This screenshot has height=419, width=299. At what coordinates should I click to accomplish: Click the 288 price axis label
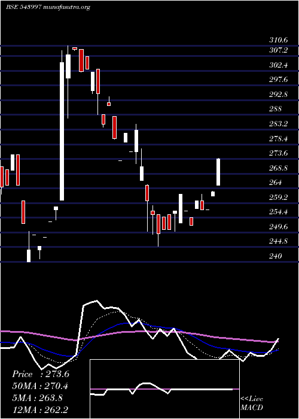(x=276, y=109)
